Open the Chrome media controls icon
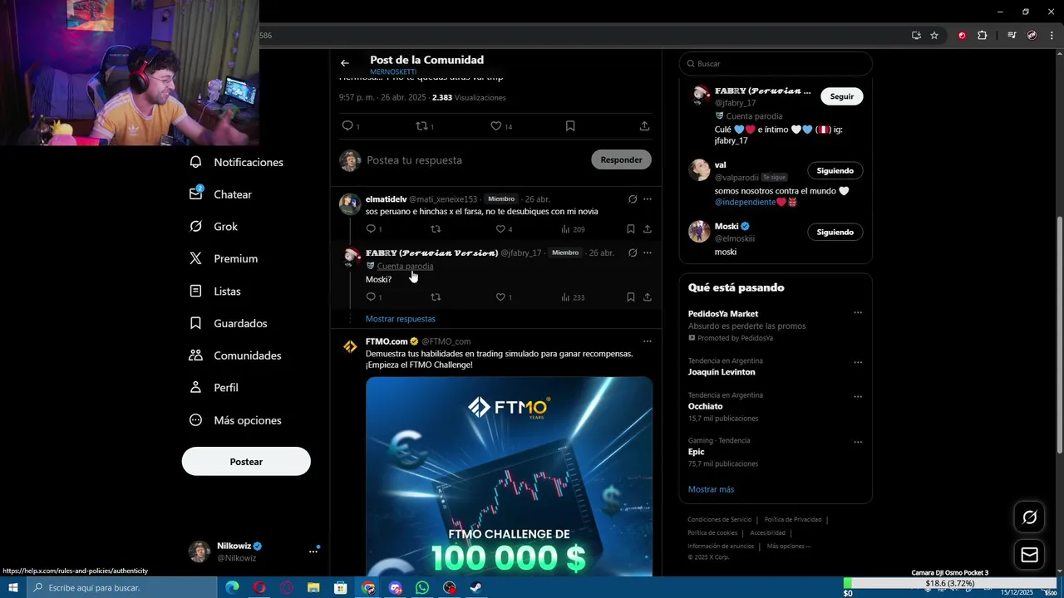 click(1012, 36)
